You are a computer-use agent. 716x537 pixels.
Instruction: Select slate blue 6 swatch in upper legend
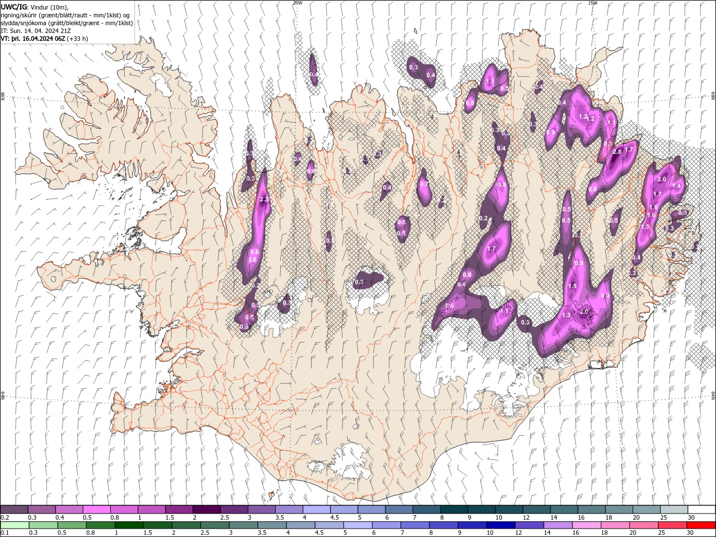pos(399,510)
